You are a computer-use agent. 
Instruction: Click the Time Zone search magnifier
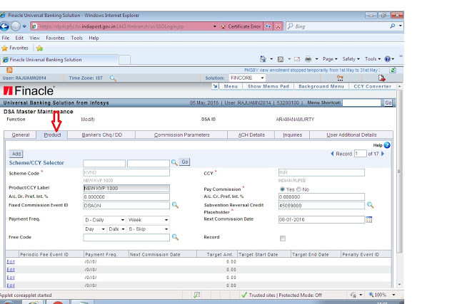[113, 78]
